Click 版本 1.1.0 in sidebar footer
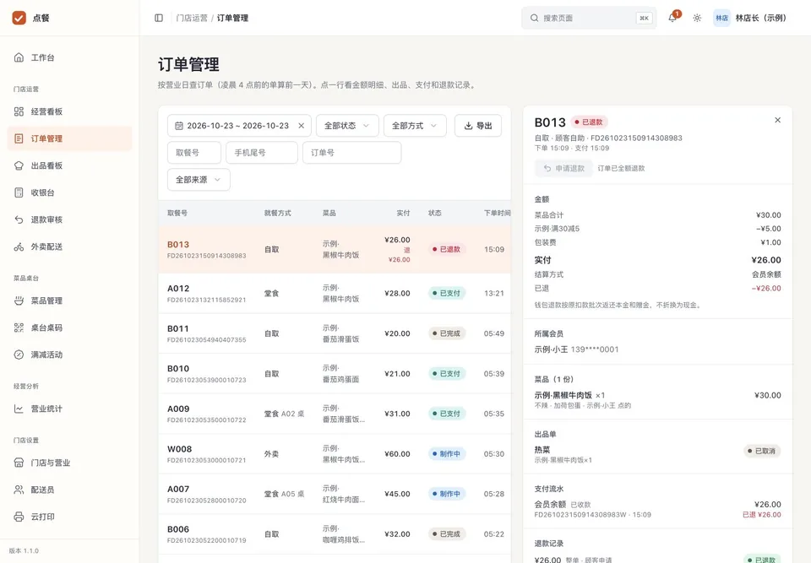Image resolution: width=811 pixels, height=563 pixels. click(24, 550)
